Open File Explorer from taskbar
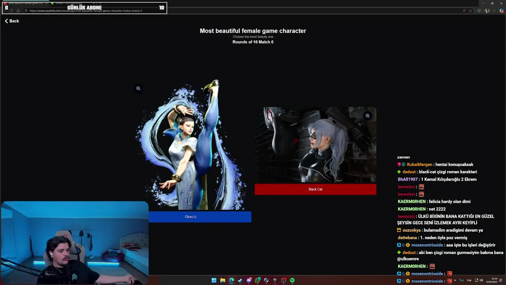Viewport: 506px width, 285px height. coord(223,280)
